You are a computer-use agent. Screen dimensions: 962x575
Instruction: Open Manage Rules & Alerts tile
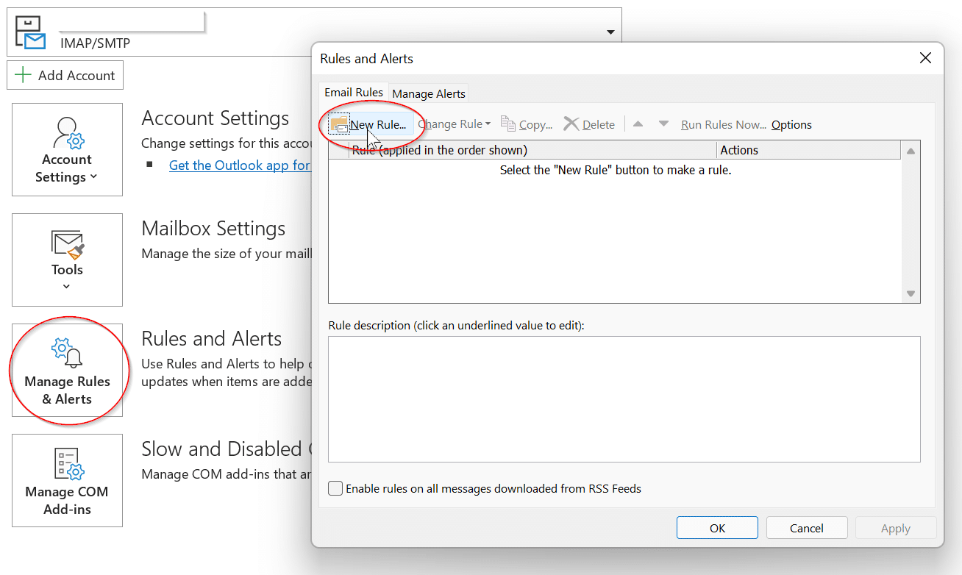[x=67, y=371]
